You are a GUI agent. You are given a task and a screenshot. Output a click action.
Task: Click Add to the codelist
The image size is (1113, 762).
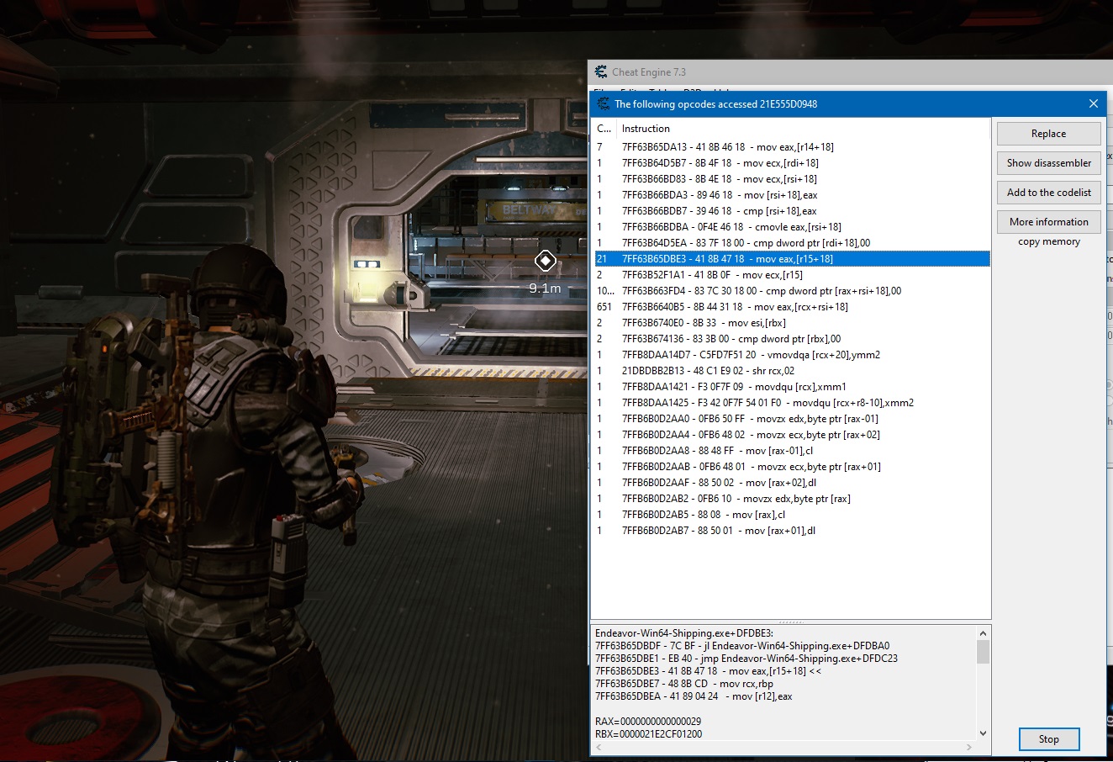click(1048, 193)
